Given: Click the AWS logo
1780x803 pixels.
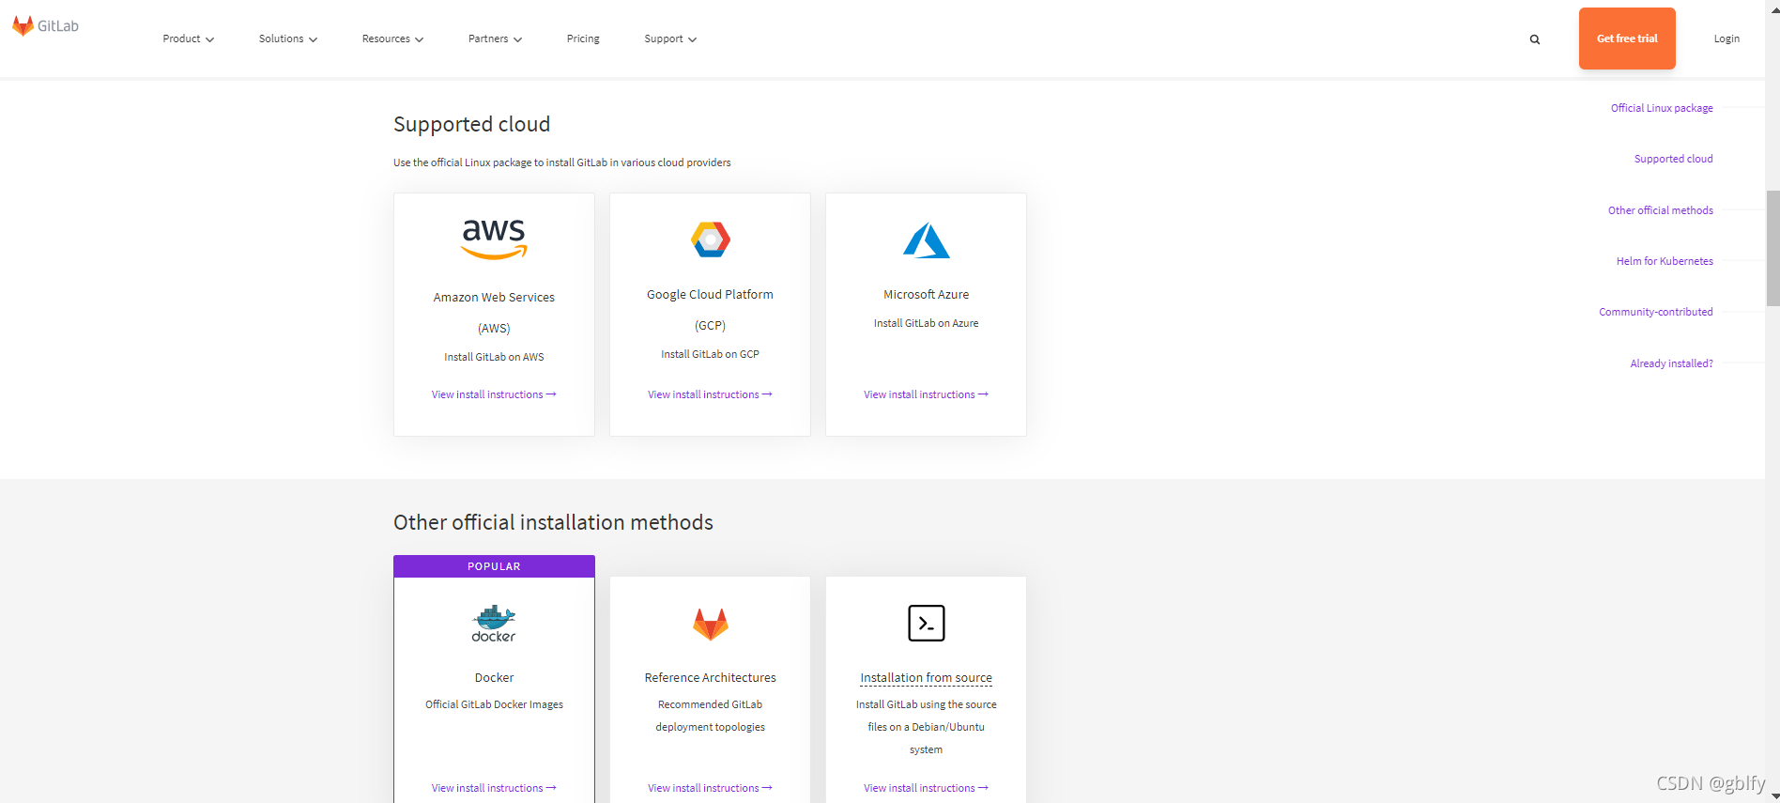Looking at the screenshot, I should 494,239.
